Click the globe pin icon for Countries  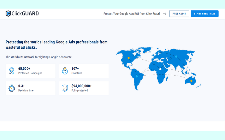click(x=65, y=71)
